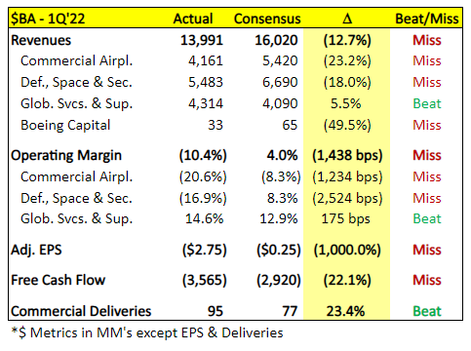Viewport: 471px width, 351px height.
Task: Click the Boeing Capital delta (49.5%)
Action: click(347, 125)
